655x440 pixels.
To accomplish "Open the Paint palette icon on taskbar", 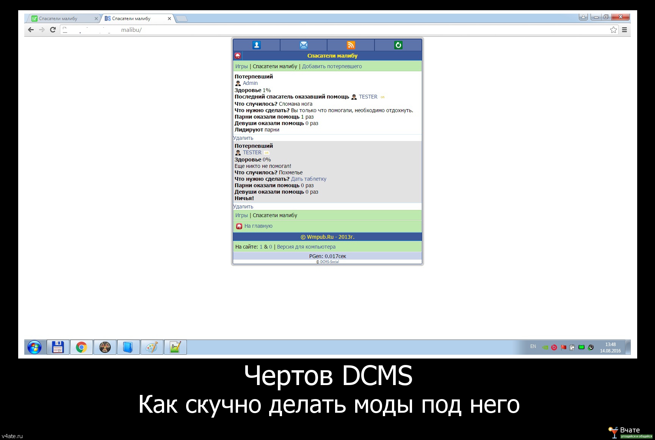I will [x=152, y=347].
